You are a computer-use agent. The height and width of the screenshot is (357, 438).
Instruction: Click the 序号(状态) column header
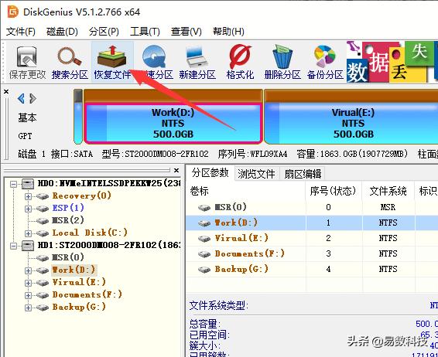click(x=334, y=191)
